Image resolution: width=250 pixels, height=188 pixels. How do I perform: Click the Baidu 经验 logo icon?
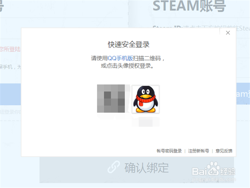tap(215, 170)
